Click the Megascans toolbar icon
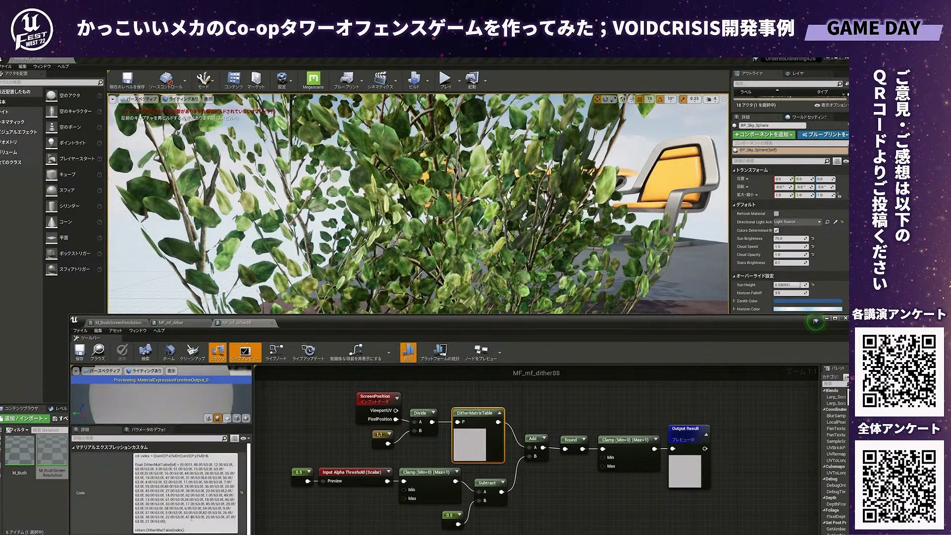 pyautogui.click(x=313, y=79)
